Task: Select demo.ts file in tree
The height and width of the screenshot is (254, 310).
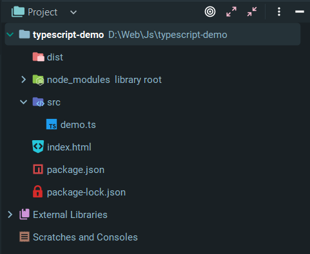Action: click(x=78, y=125)
